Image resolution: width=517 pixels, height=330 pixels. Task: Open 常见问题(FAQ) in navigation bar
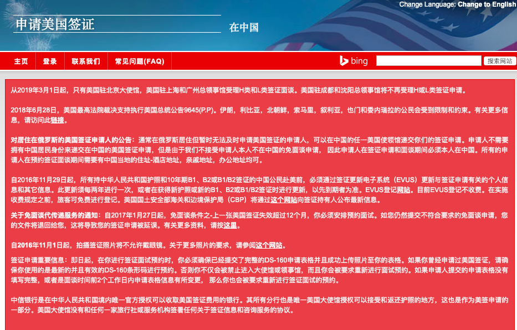[x=140, y=61]
